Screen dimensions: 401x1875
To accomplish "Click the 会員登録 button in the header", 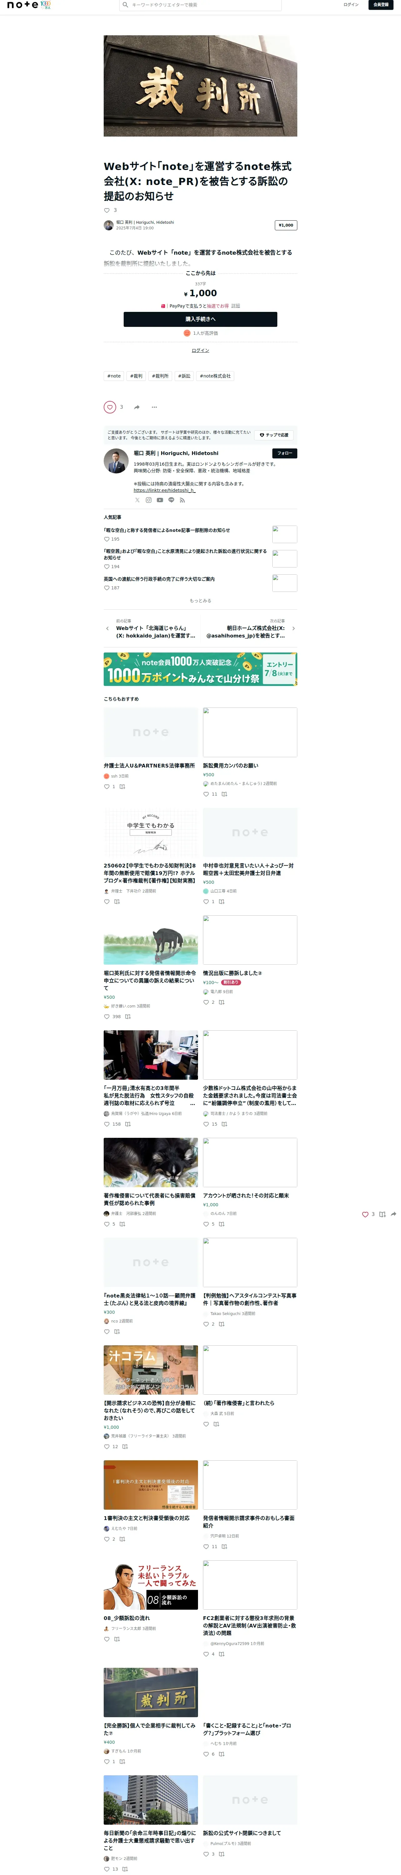I will (381, 4).
